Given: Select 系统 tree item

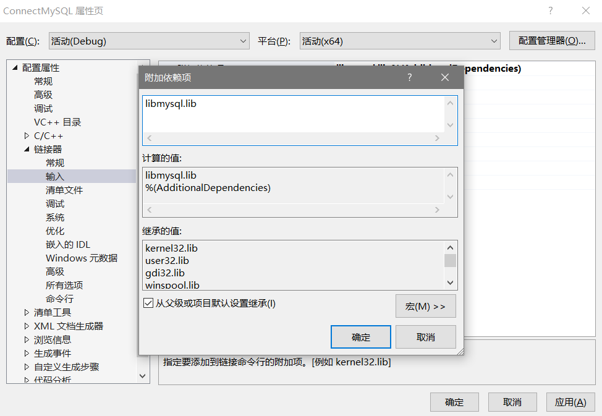Looking at the screenshot, I should click(x=55, y=218).
